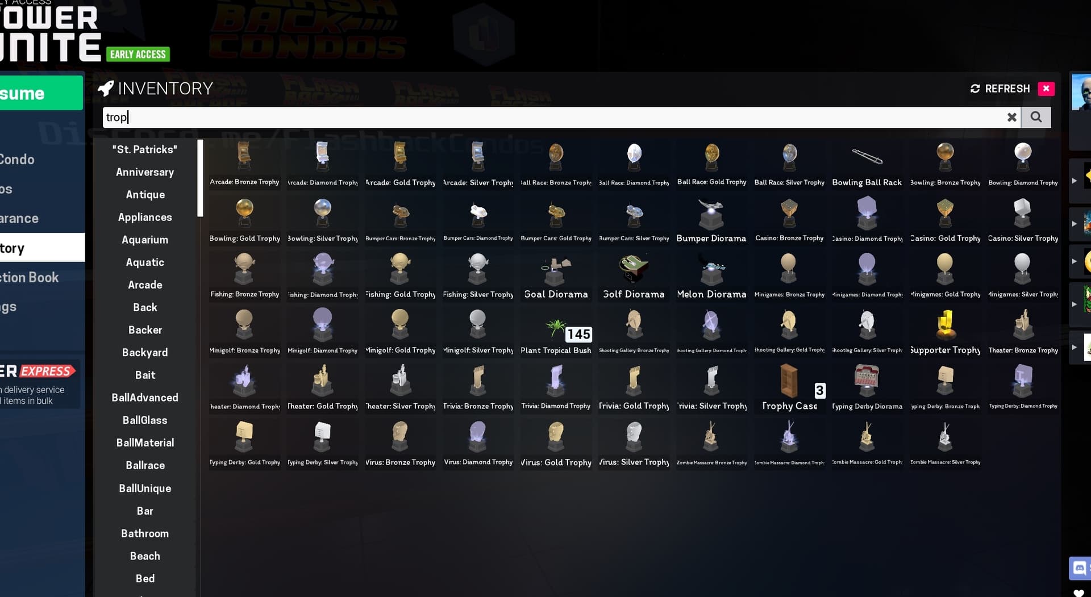Click the magnifier search icon
The height and width of the screenshot is (597, 1091).
click(x=1036, y=117)
